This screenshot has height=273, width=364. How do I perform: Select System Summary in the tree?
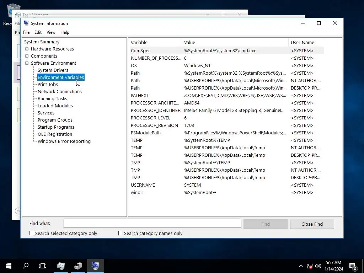tap(42, 42)
